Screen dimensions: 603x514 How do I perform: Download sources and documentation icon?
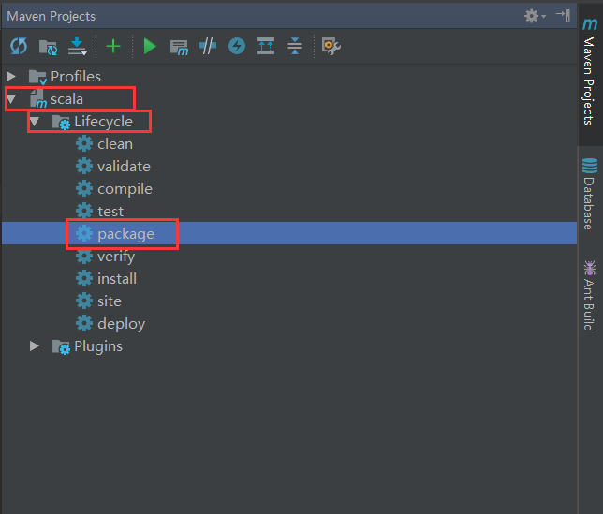coord(78,46)
